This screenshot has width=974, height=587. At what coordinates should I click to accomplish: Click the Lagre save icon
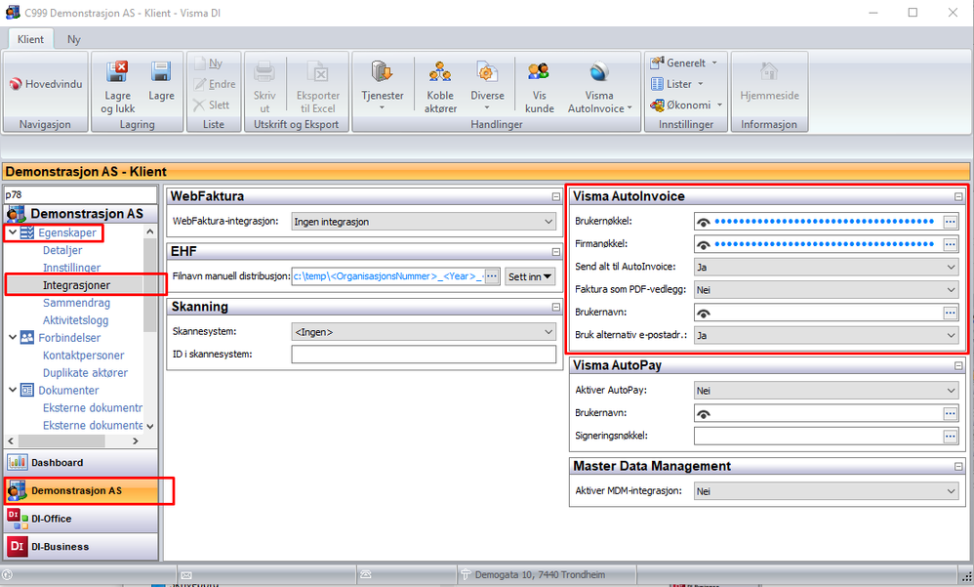point(161,73)
